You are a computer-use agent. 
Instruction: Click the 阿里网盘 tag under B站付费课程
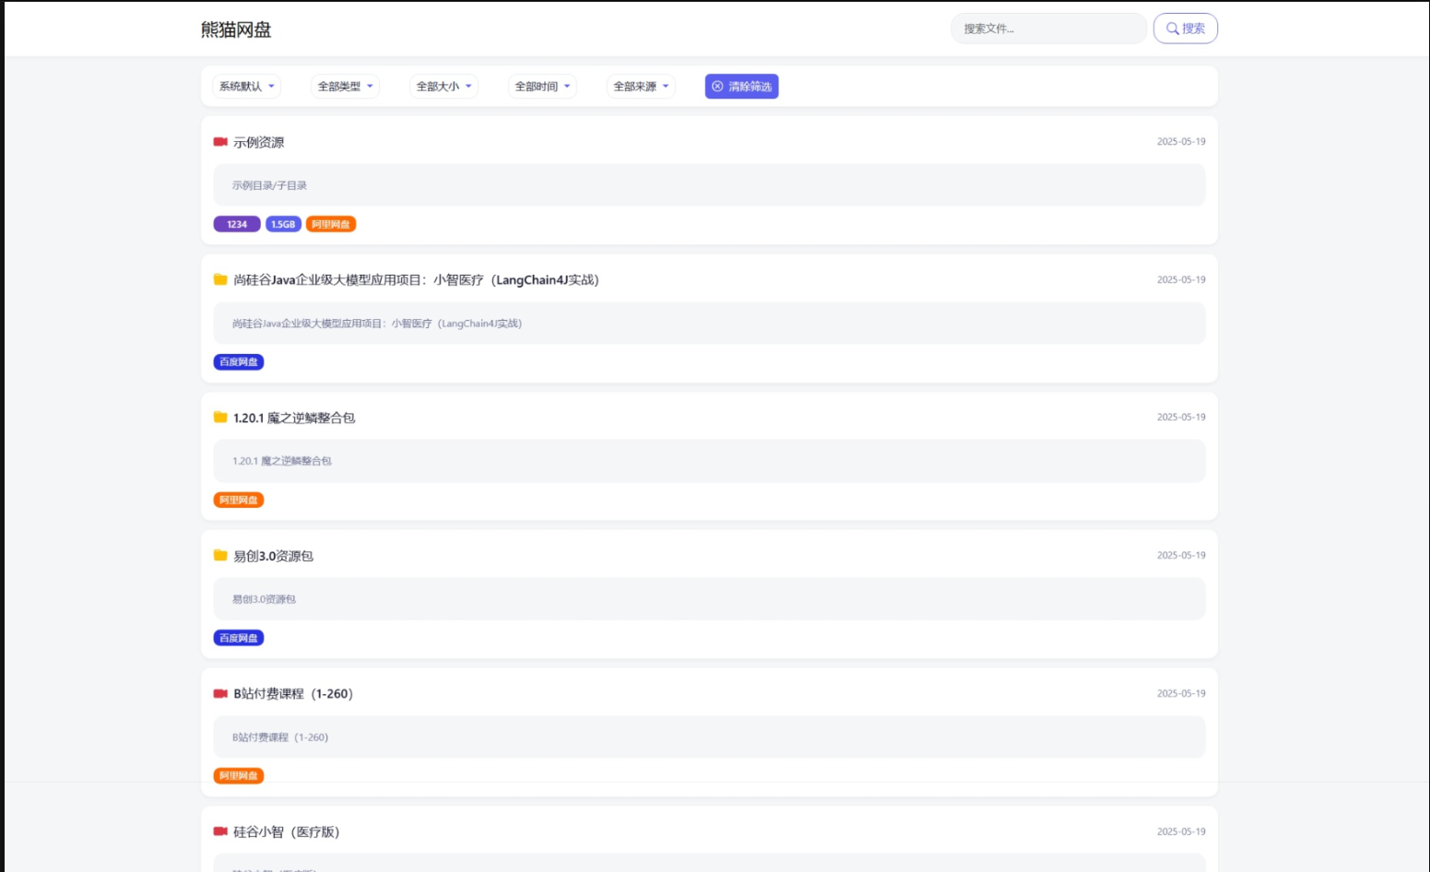(x=239, y=776)
